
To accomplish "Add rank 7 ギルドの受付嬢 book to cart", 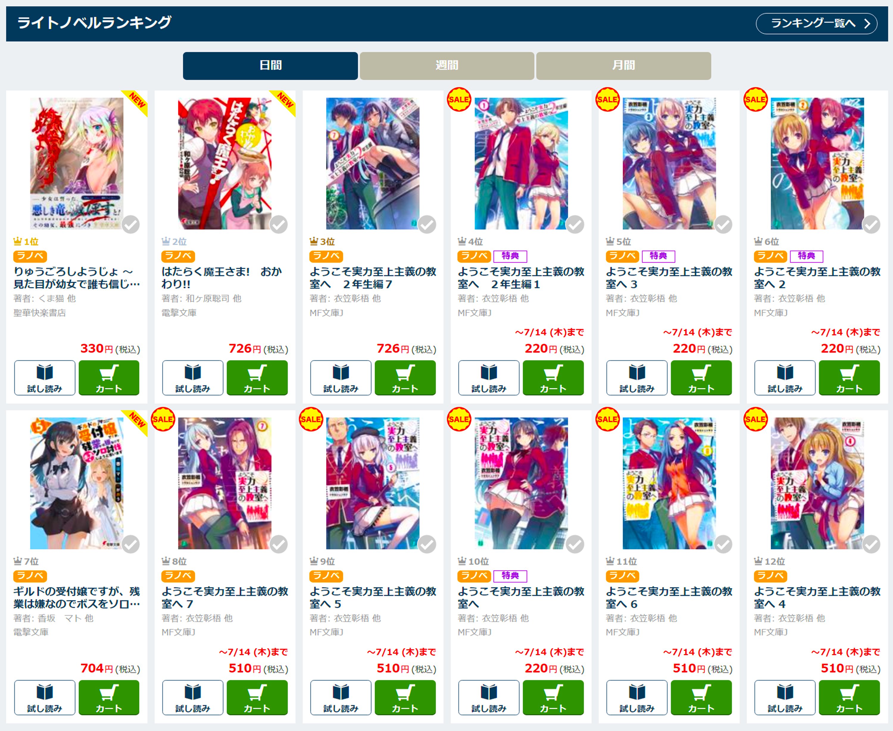I will (x=109, y=697).
